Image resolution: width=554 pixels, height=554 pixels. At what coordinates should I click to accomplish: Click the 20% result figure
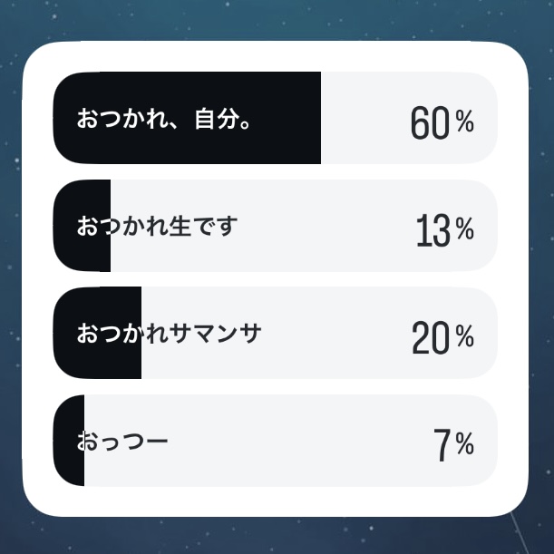[x=431, y=338]
